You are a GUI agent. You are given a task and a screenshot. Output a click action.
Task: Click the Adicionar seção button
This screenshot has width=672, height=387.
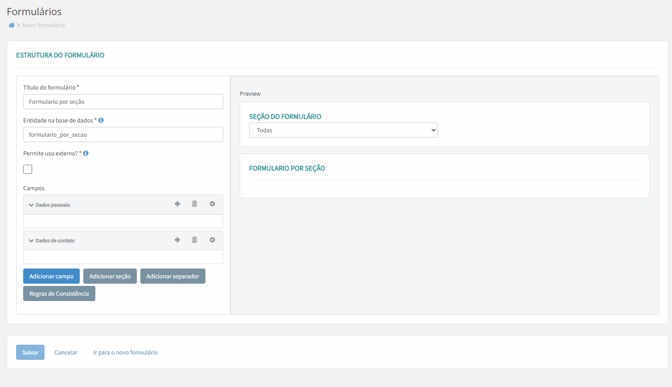(110, 276)
